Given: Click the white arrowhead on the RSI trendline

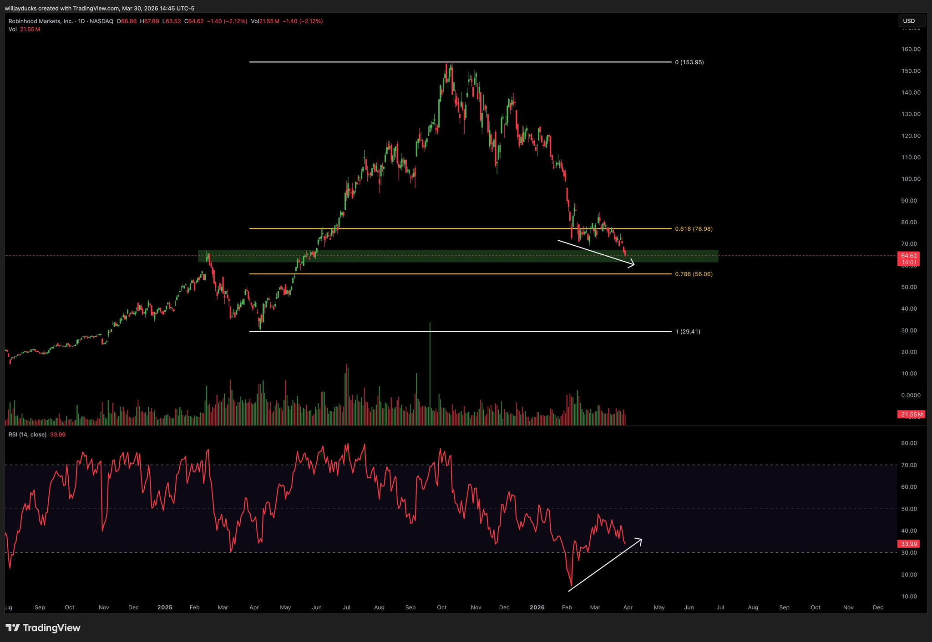Looking at the screenshot, I should [639, 540].
